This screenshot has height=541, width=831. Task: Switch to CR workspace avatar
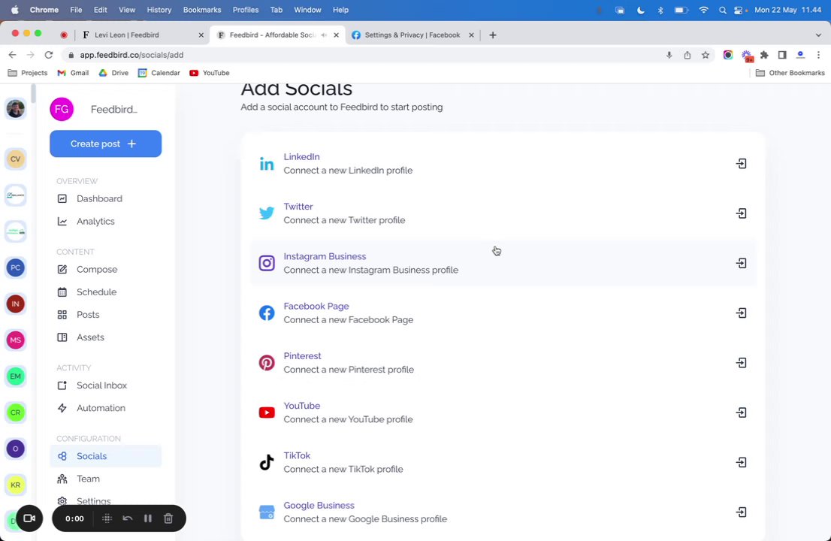pyautogui.click(x=15, y=413)
